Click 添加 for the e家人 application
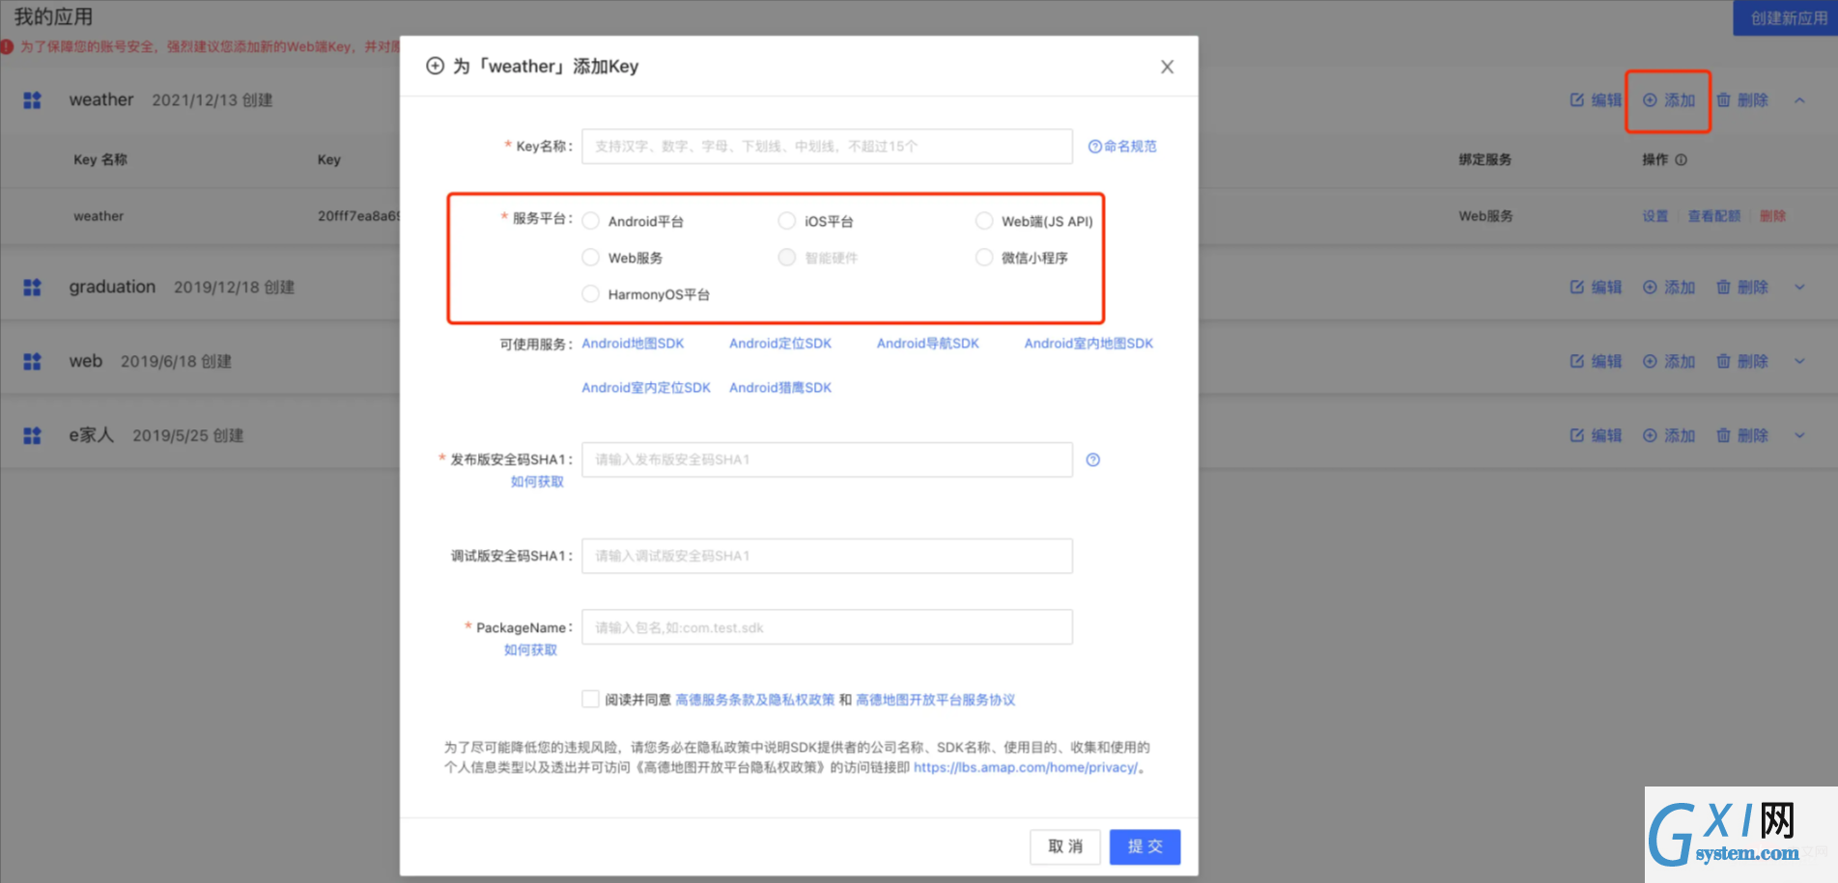Image resolution: width=1838 pixels, height=883 pixels. (1669, 435)
